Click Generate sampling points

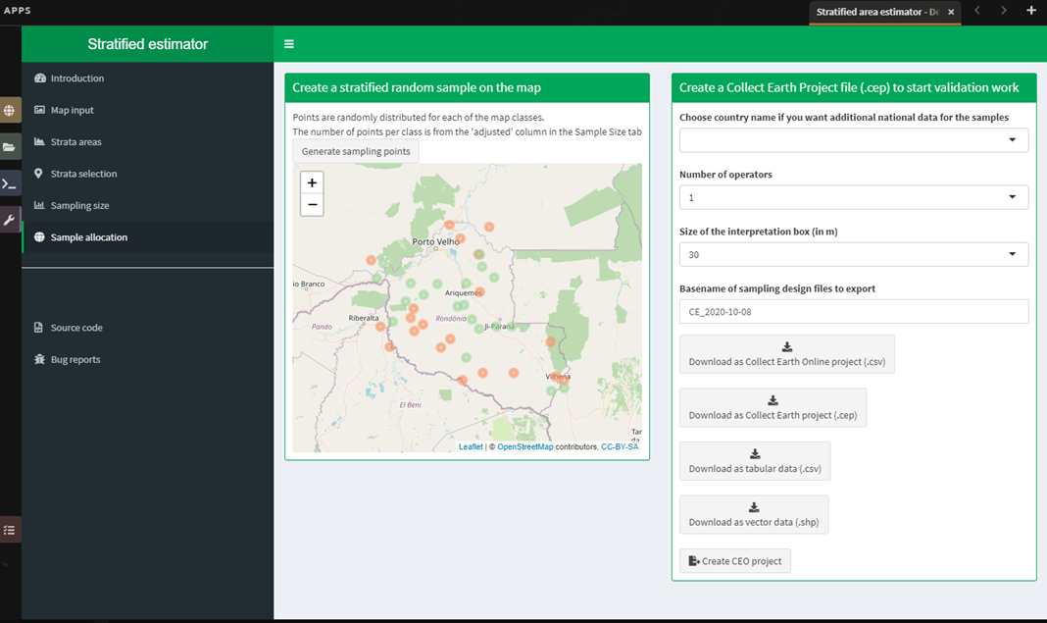pos(355,150)
